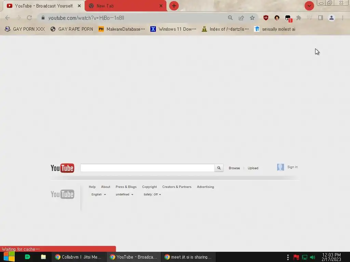
Task: Open the uBlock Origin extension icon
Action: click(x=266, y=18)
